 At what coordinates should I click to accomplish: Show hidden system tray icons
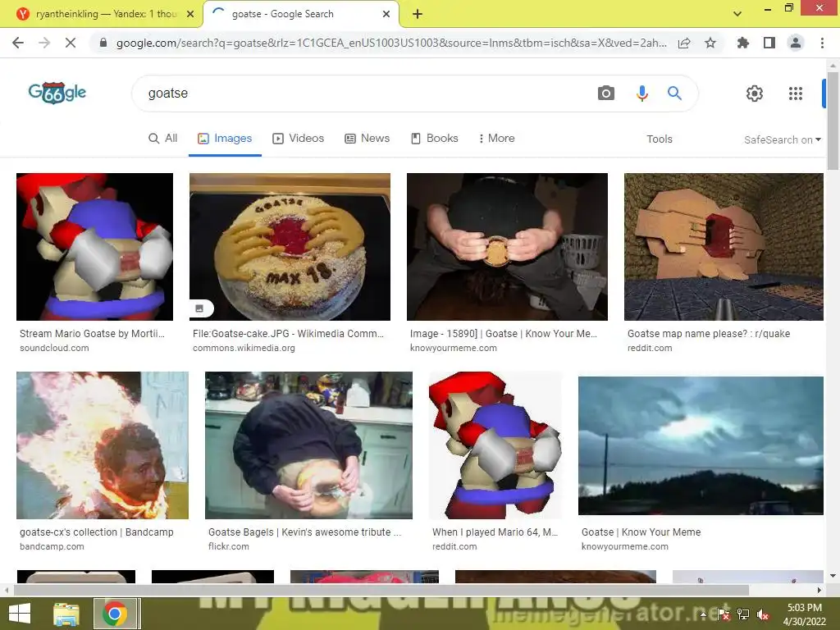coord(703,614)
